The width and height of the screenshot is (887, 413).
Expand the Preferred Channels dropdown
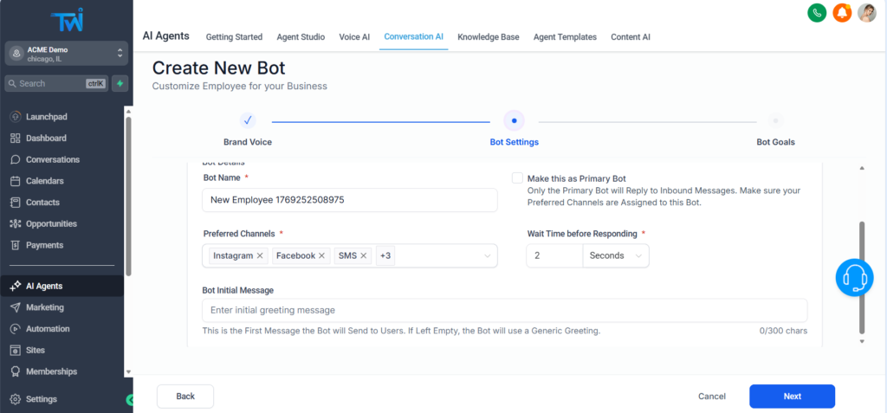pyautogui.click(x=488, y=256)
